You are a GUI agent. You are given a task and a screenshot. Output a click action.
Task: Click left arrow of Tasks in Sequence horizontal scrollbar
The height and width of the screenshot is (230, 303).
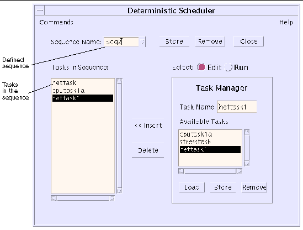coord(54,198)
